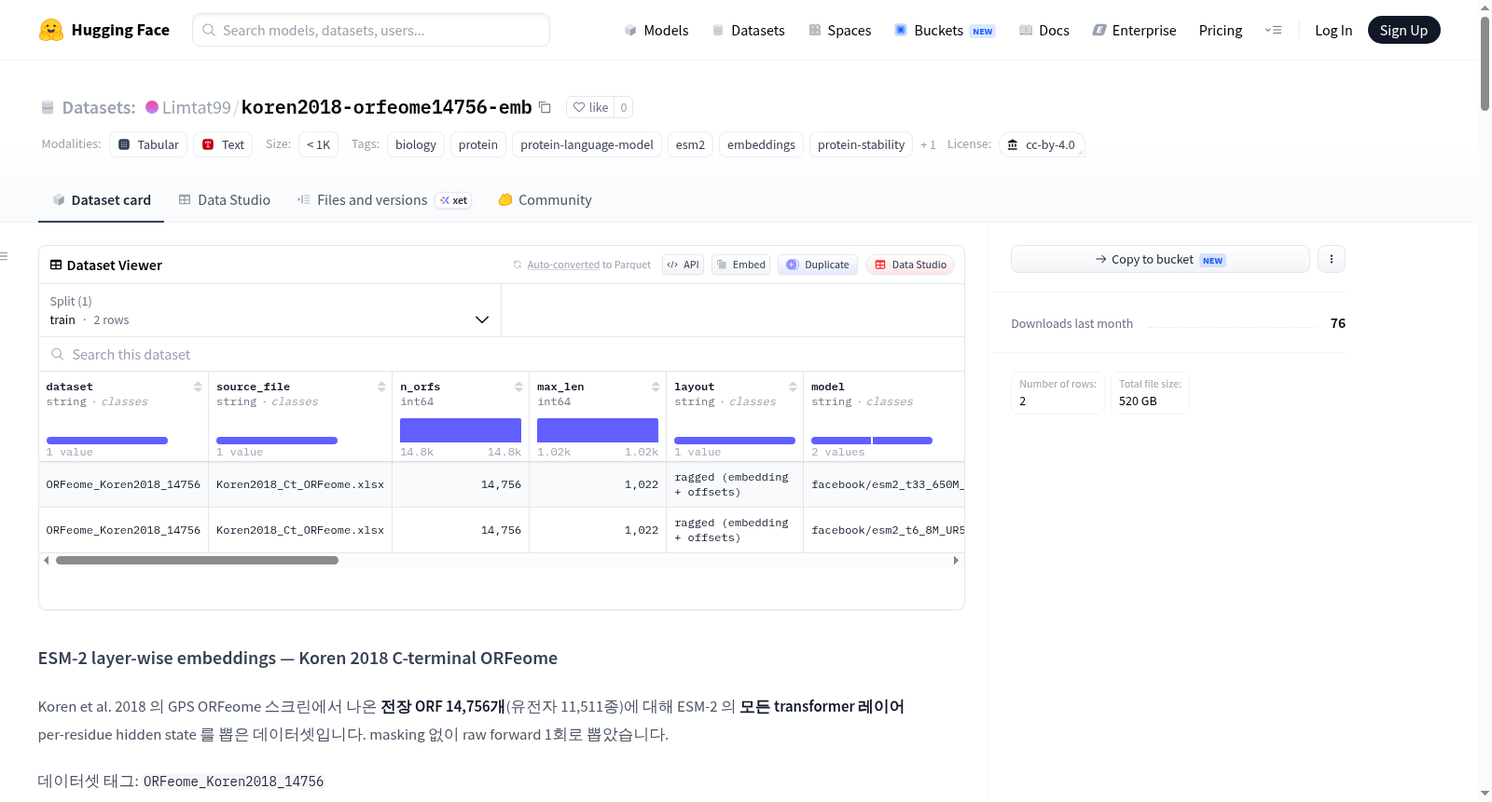Click the table horizontal scrollbar thumb

click(x=197, y=561)
